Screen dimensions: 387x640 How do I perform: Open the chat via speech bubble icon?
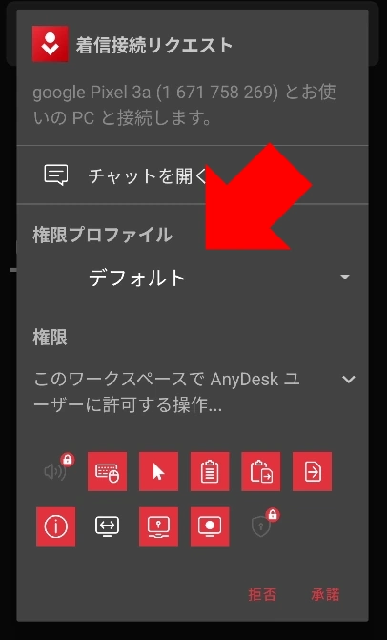tap(56, 175)
